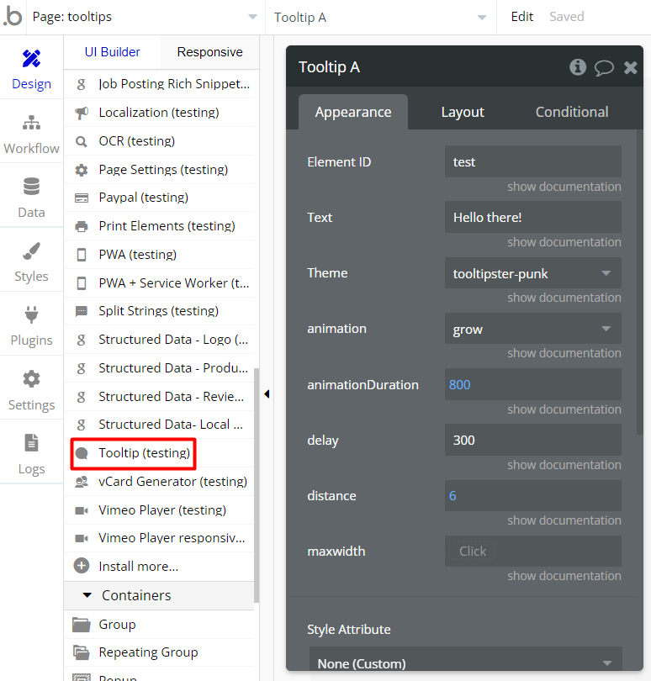
Task: Switch to the Appearance tab
Action: [x=353, y=112]
